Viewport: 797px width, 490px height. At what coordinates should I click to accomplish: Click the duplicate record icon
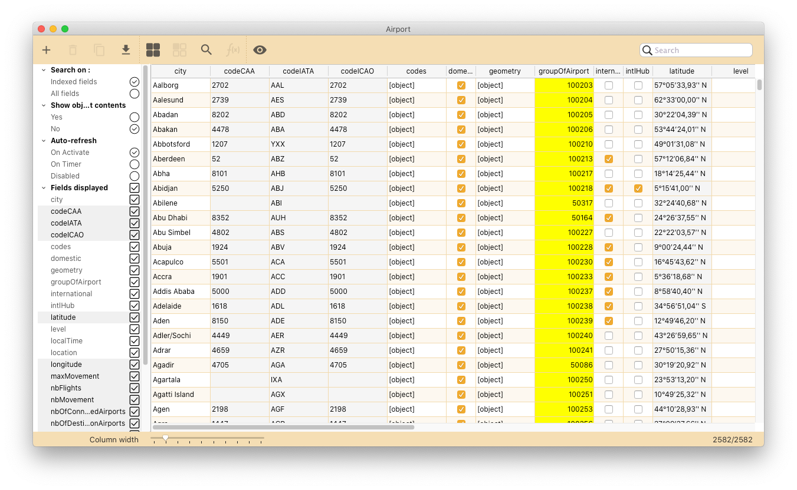99,50
